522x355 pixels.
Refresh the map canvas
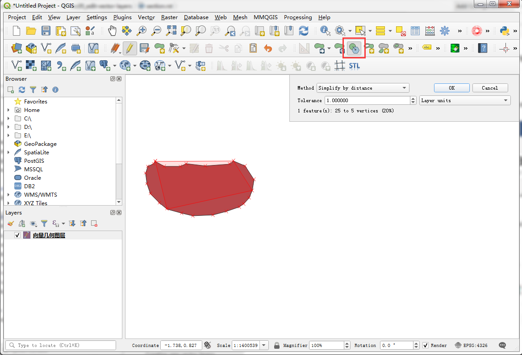pos(303,31)
